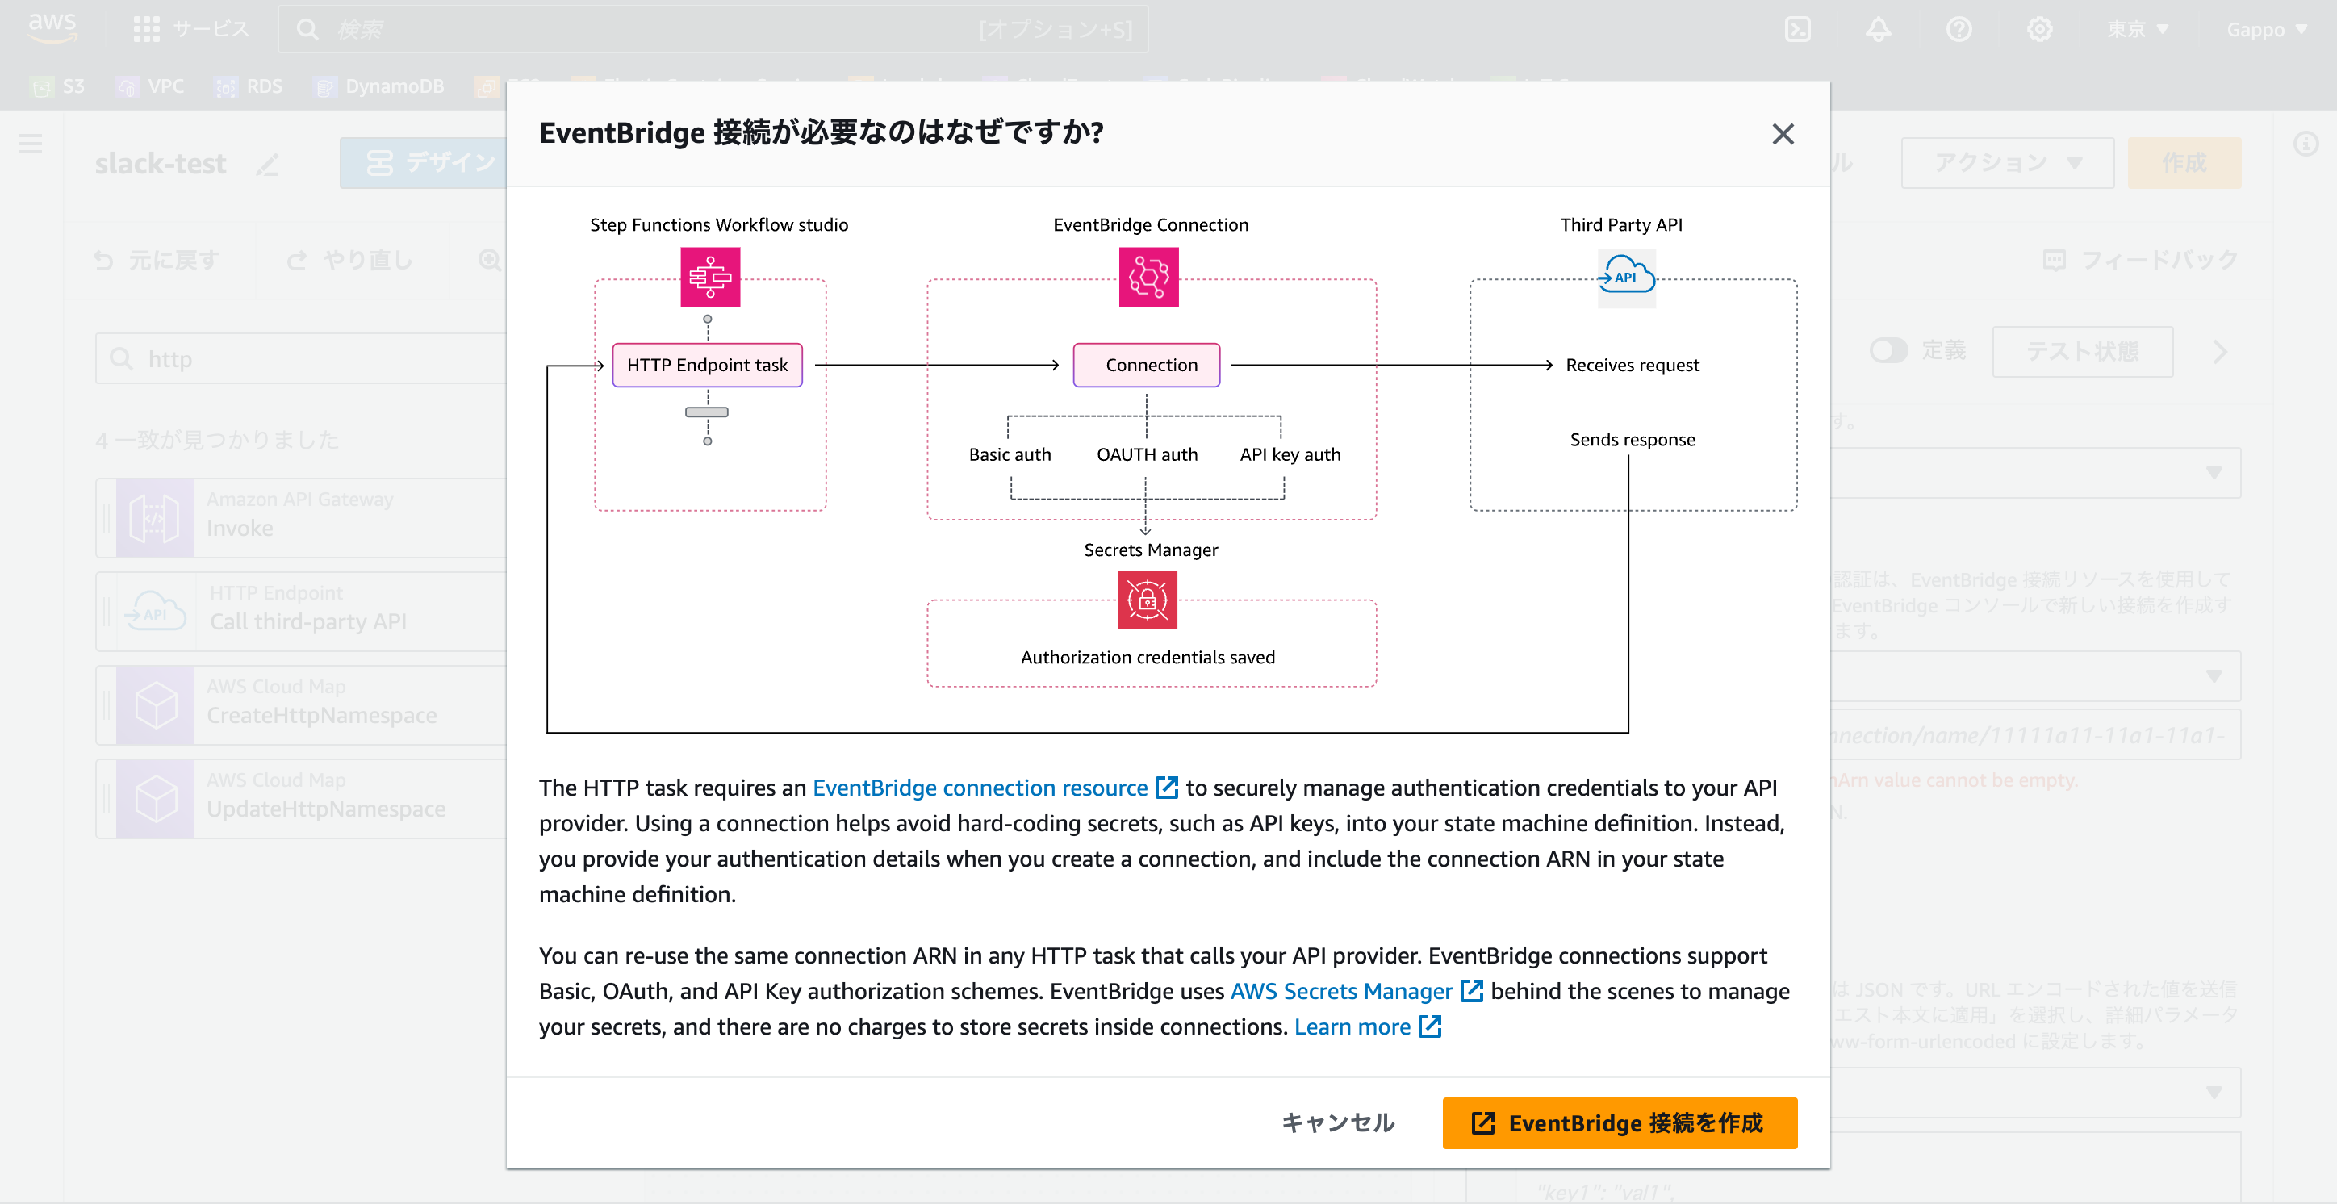Close the EventBridge connection dialog
The width and height of the screenshot is (2337, 1204).
pos(1782,134)
